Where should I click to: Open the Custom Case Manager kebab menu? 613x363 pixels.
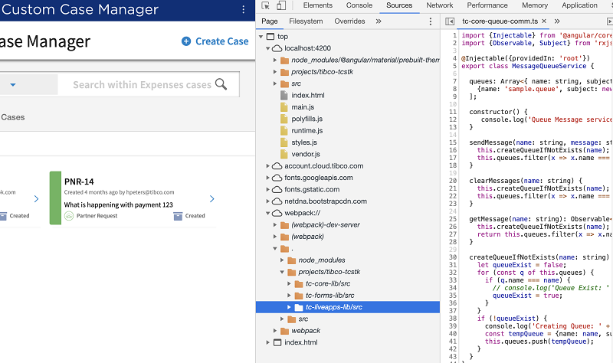tap(243, 9)
